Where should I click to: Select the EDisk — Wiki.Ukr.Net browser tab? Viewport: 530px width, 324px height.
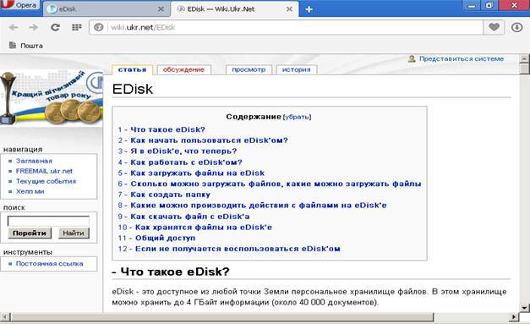(235, 9)
